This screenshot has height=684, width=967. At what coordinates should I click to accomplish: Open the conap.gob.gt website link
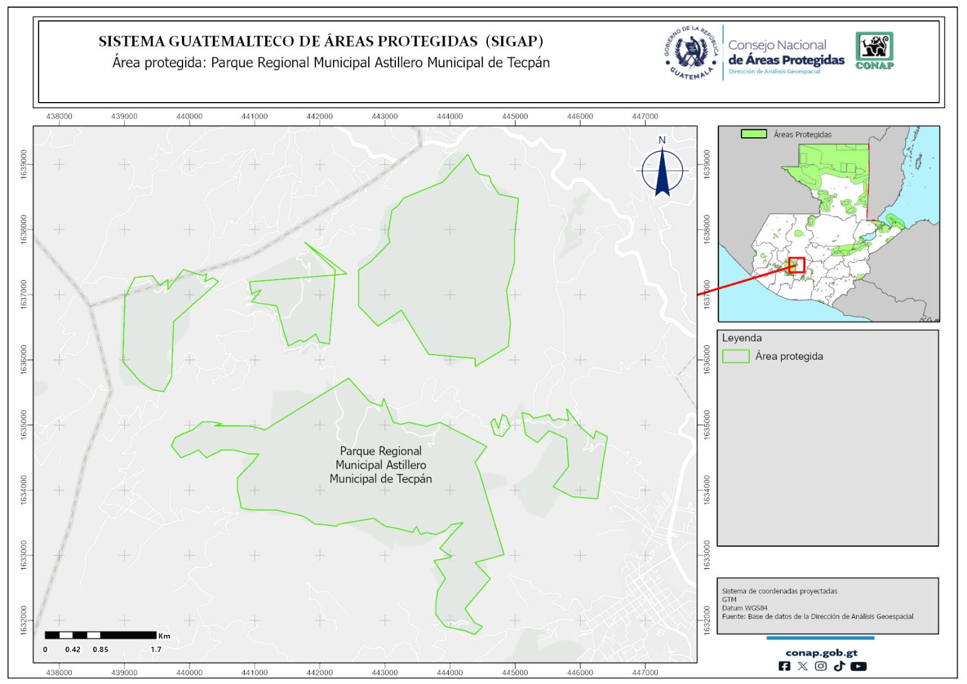pos(821,653)
